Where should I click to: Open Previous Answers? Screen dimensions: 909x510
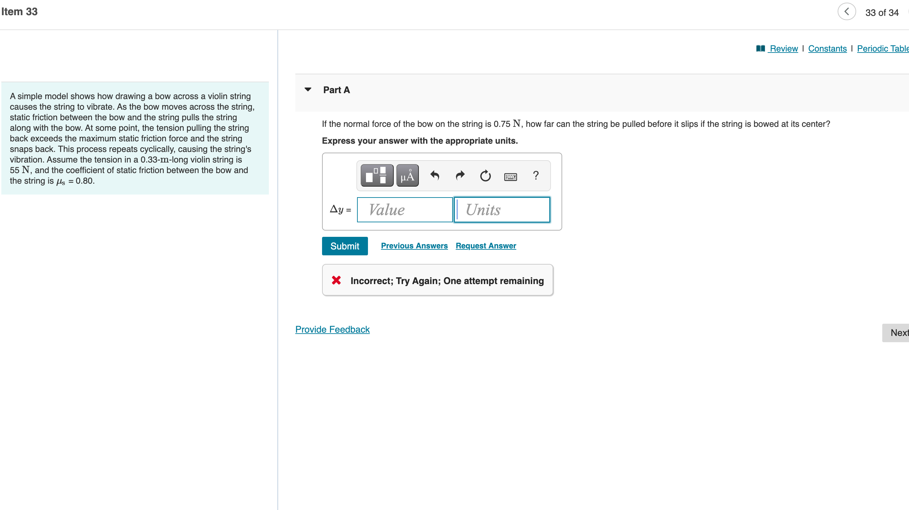(x=414, y=246)
